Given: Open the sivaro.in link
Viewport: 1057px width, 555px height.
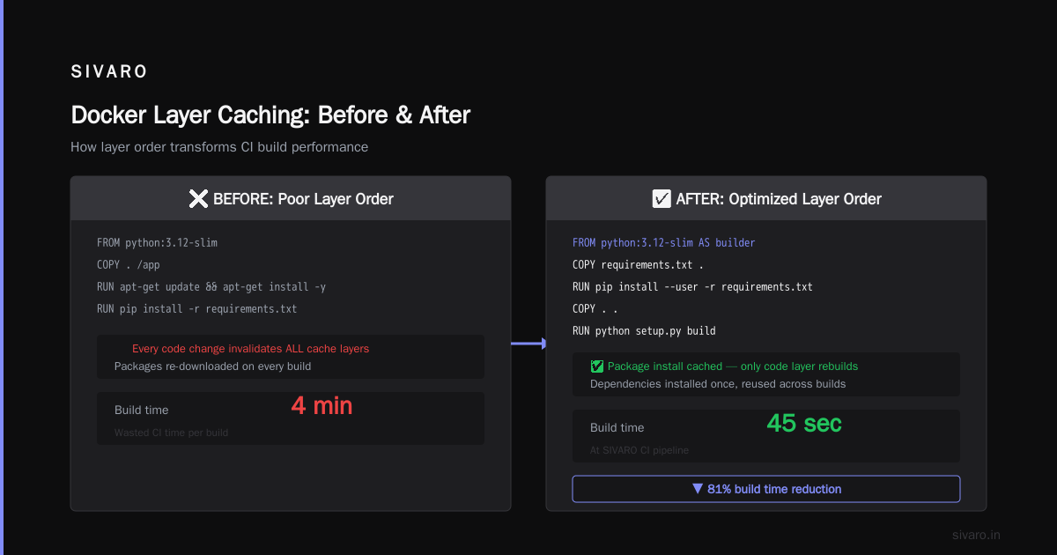Looking at the screenshot, I should 976,535.
